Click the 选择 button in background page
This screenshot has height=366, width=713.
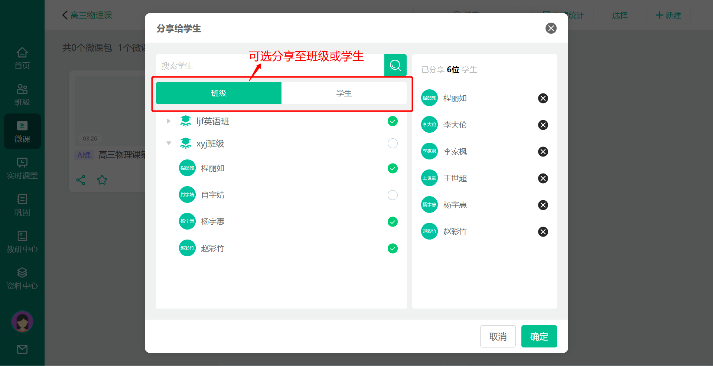tap(620, 15)
